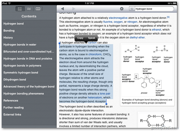Jump to the Bonding section
Viewport: 180px width, 131px height.
tap(29, 31)
